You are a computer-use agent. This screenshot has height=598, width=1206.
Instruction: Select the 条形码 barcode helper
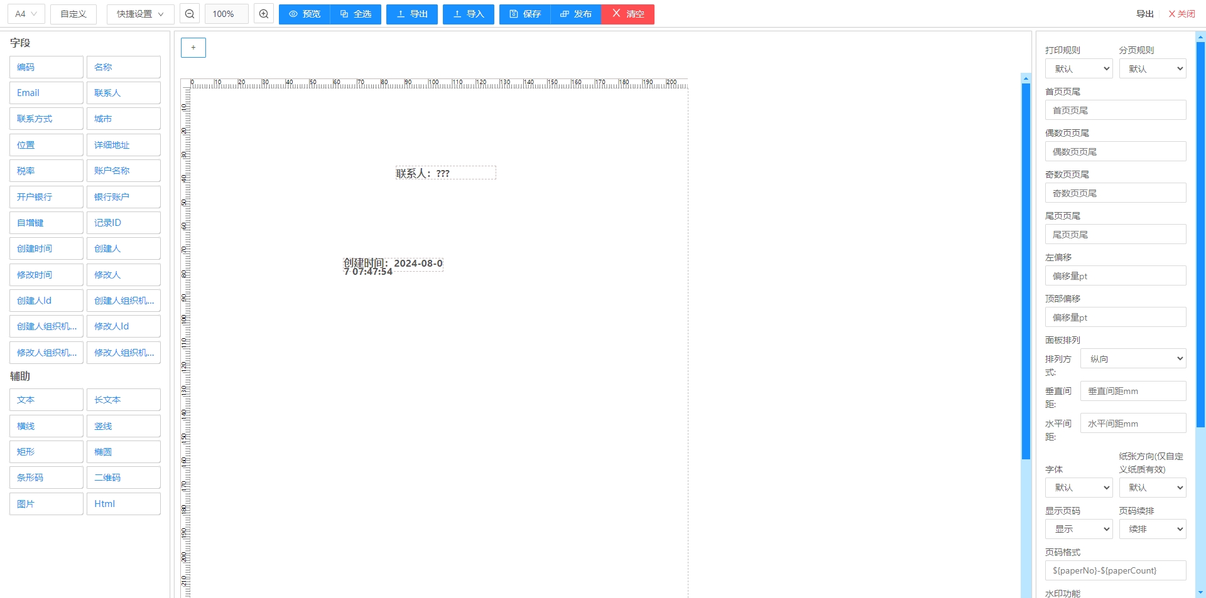click(46, 478)
